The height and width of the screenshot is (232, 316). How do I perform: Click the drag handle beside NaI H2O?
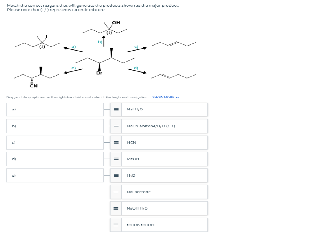(116, 109)
